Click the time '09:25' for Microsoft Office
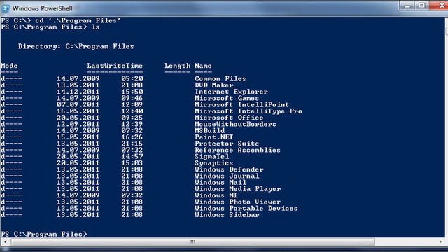Viewport: 448px width, 252px height. 132,118
